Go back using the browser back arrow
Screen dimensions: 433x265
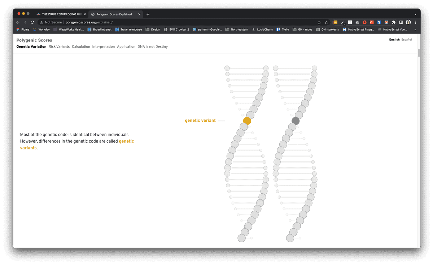[x=18, y=22]
